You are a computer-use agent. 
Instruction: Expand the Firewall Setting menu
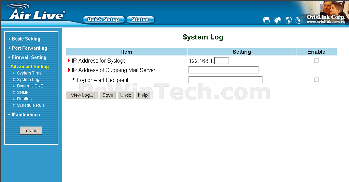29,57
